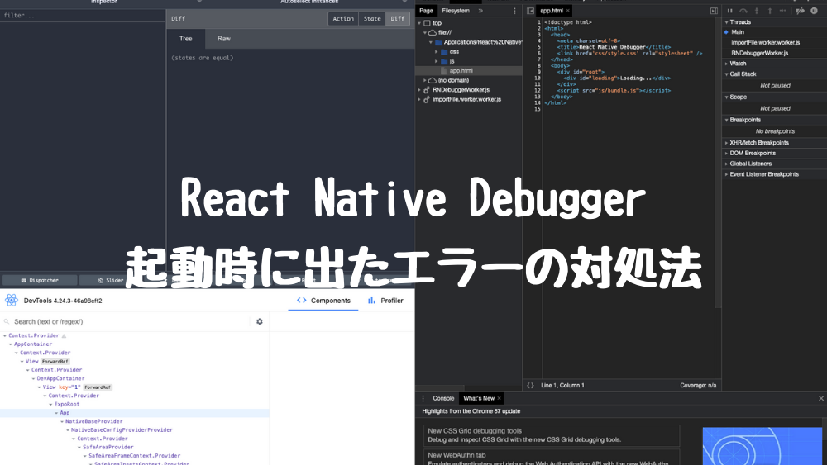Expand XHR/fetch Breakpoints section
This screenshot has height=465, width=827.
[x=726, y=143]
